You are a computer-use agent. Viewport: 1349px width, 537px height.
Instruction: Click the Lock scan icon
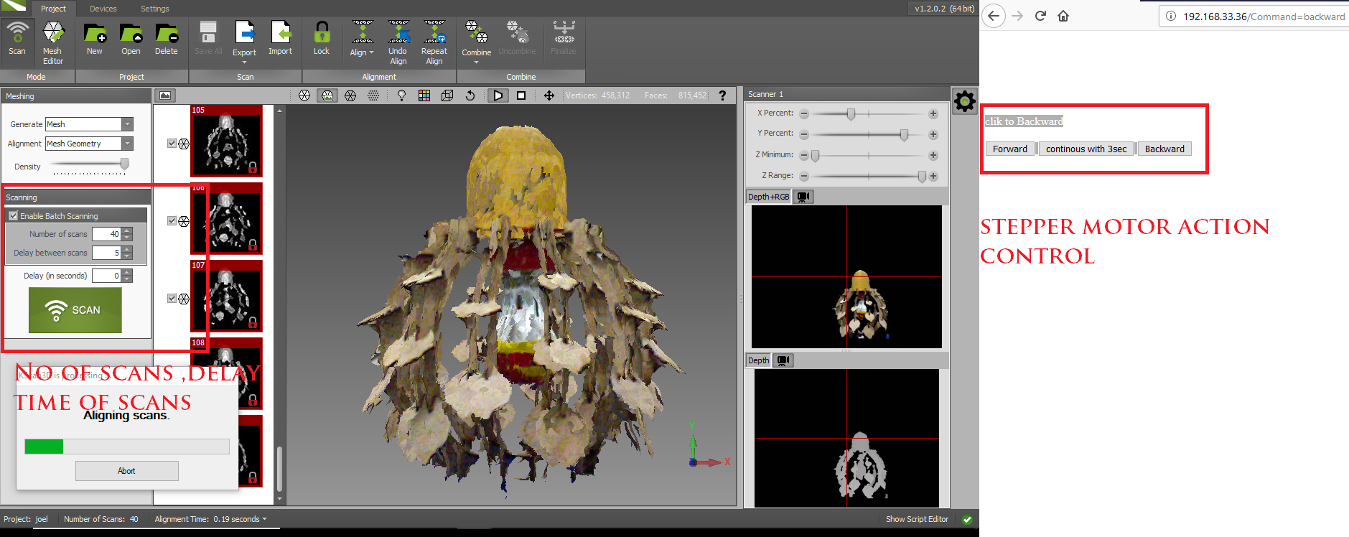point(322,34)
